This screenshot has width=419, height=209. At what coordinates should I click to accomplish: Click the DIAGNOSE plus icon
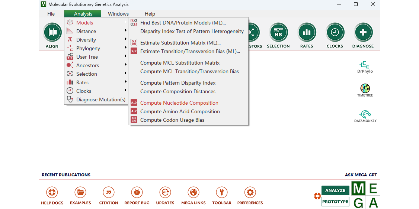click(363, 33)
